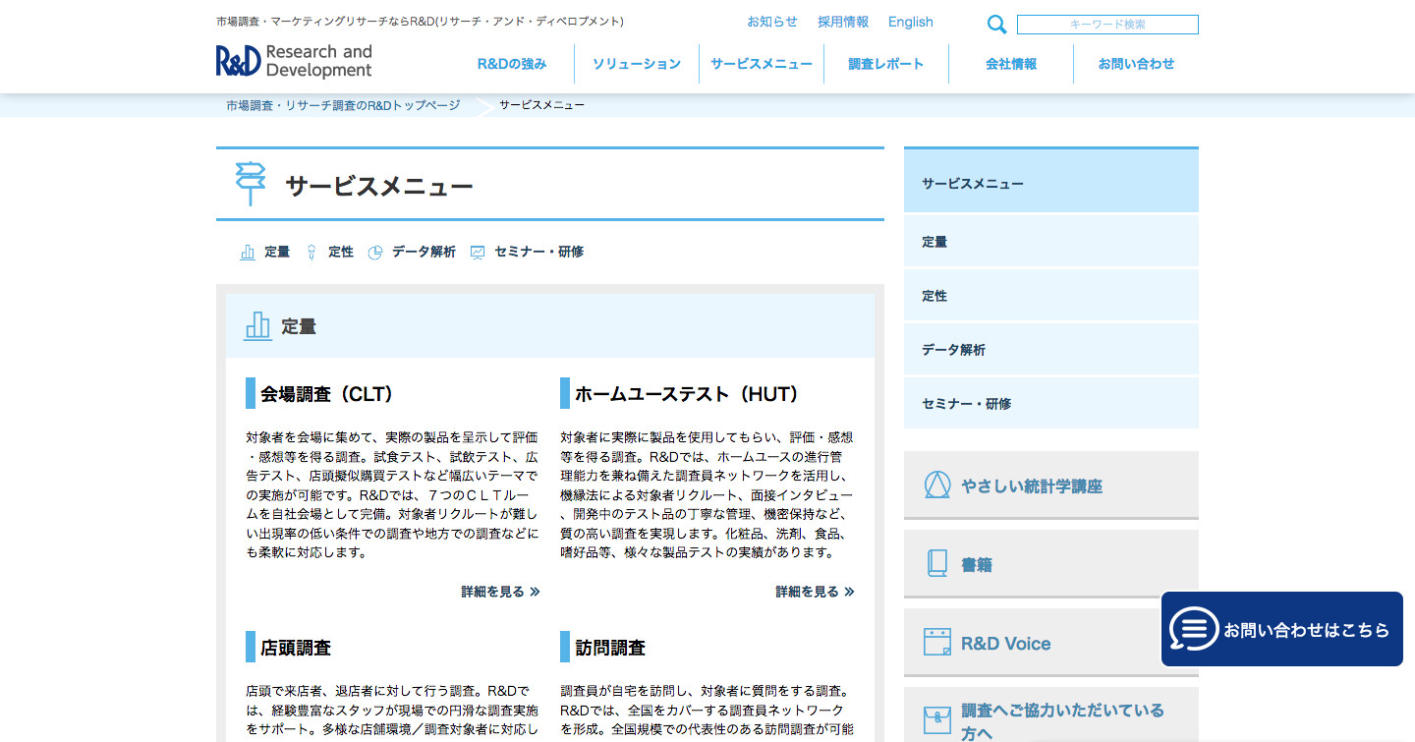This screenshot has height=742, width=1415.
Task: Click the やさしい統計学講座 banner icon
Action: pos(936,485)
